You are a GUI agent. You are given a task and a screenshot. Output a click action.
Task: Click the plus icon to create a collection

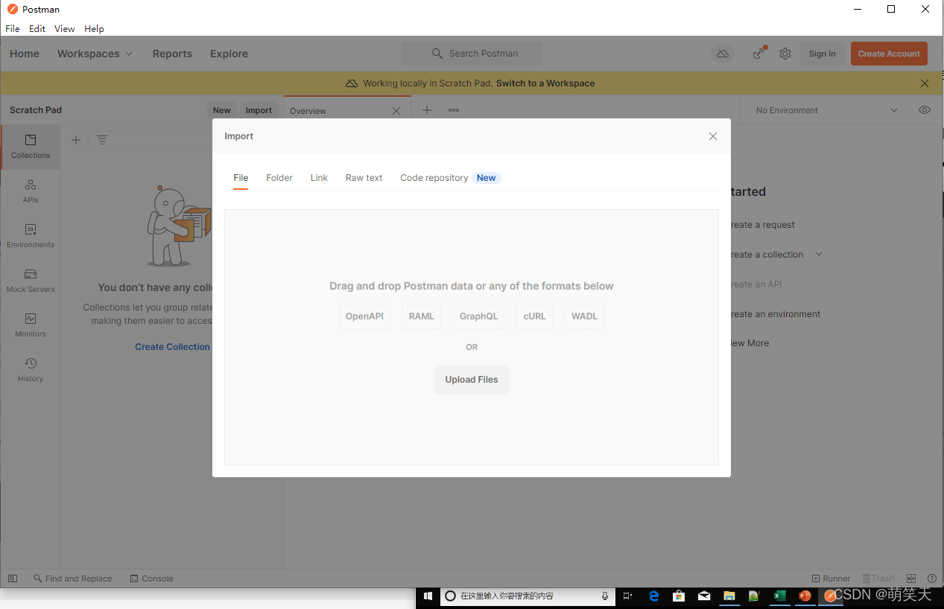tap(76, 140)
